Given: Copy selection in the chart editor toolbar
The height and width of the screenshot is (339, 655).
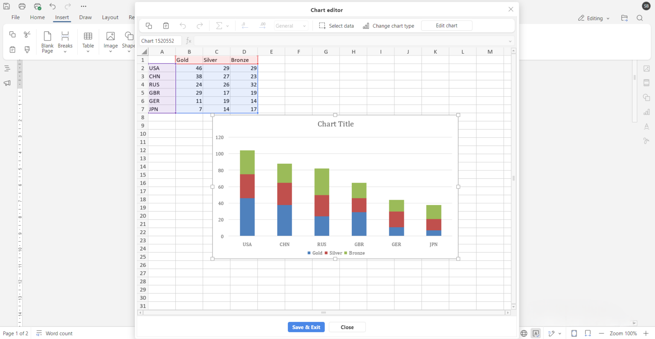Looking at the screenshot, I should pyautogui.click(x=148, y=26).
